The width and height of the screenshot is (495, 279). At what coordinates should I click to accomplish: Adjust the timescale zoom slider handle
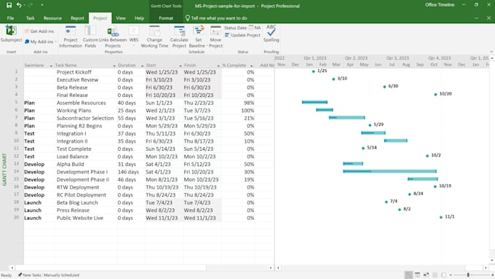tap(468, 275)
